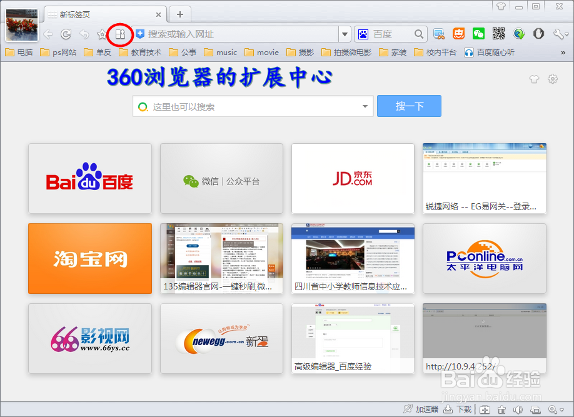
Task: Expand the address bar dropdown arrow
Action: 345,34
